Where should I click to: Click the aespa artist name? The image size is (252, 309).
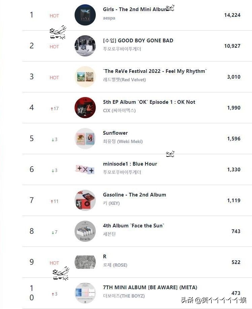pos(109,18)
